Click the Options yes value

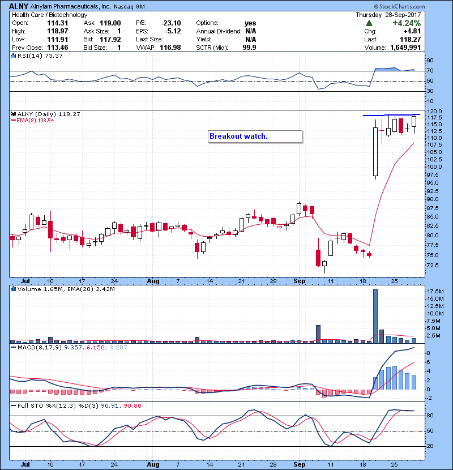[x=250, y=23]
